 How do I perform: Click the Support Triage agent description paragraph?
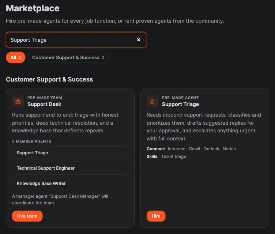pyautogui.click(x=204, y=127)
